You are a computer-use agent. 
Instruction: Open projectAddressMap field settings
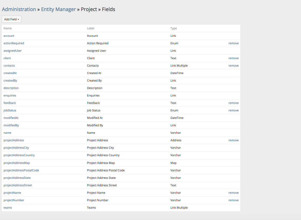[x=17, y=163]
